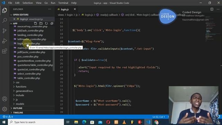This screenshot has height=125, width=222.
Task: Split the editor to the right
Action: pos(212,9)
